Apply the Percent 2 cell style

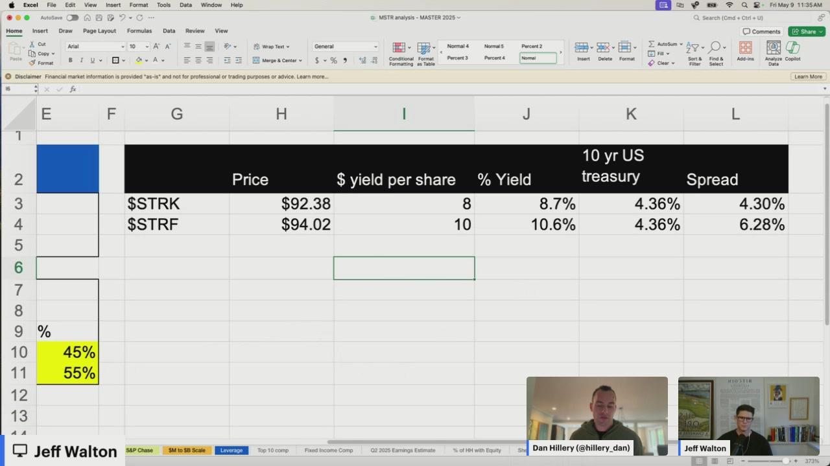point(532,47)
